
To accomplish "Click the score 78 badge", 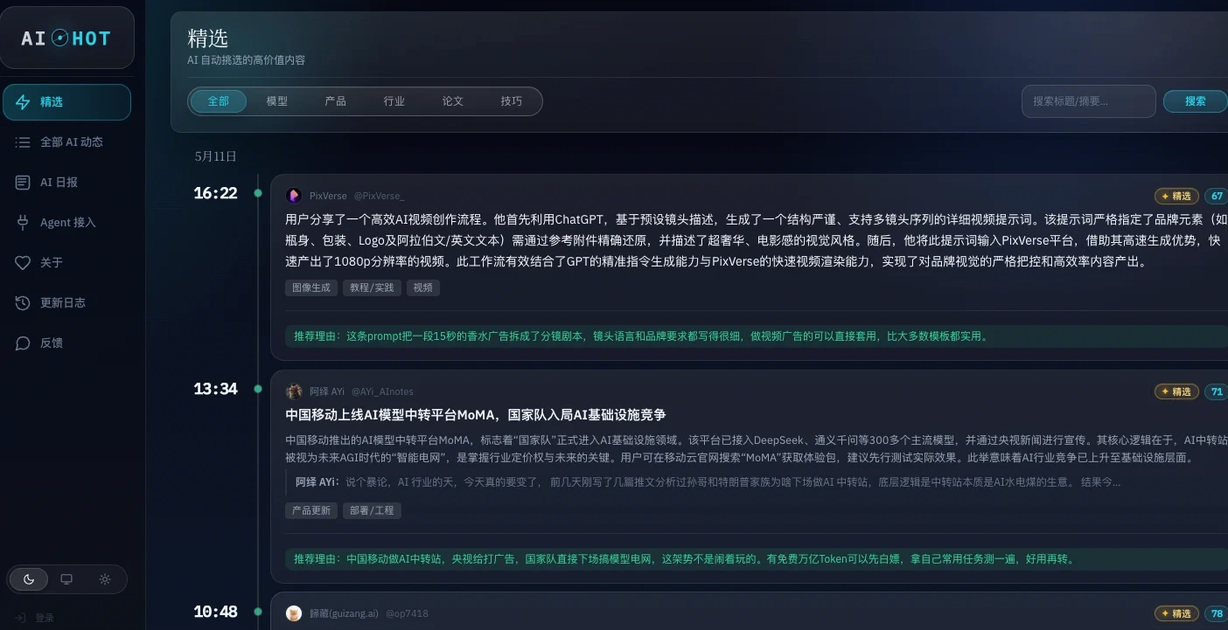I will (1217, 613).
